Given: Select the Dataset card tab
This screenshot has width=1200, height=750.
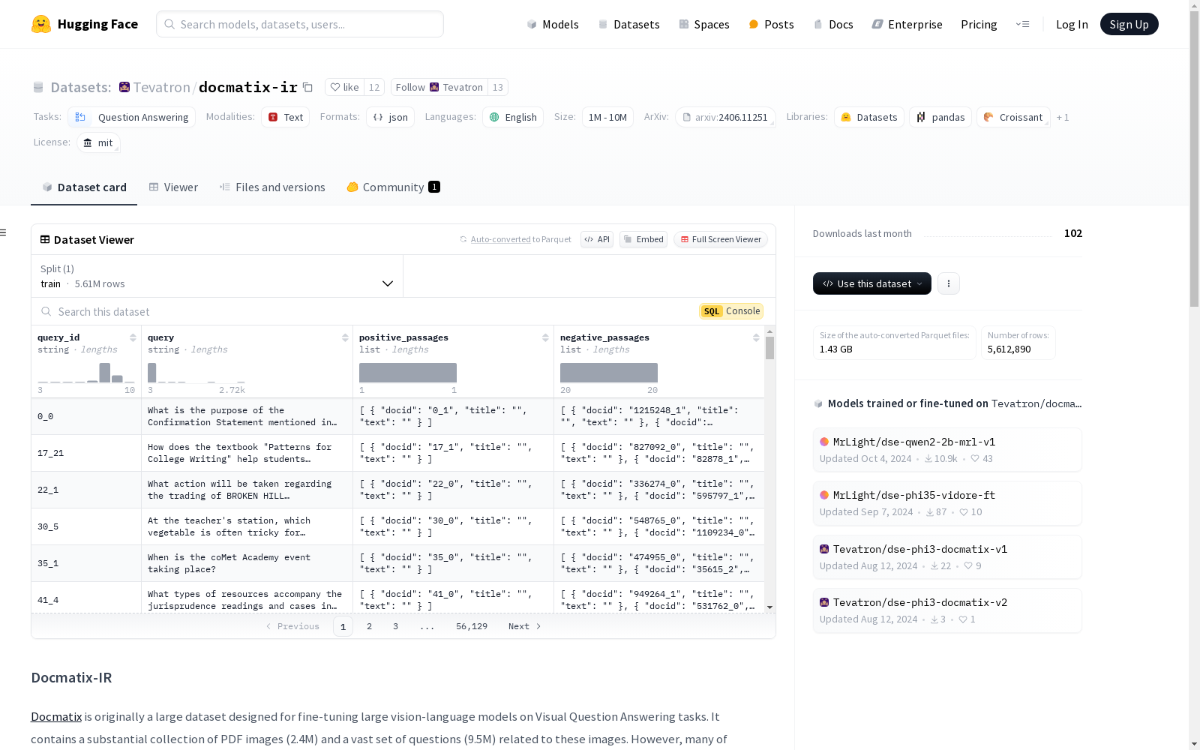Looking at the screenshot, I should pyautogui.click(x=84, y=187).
